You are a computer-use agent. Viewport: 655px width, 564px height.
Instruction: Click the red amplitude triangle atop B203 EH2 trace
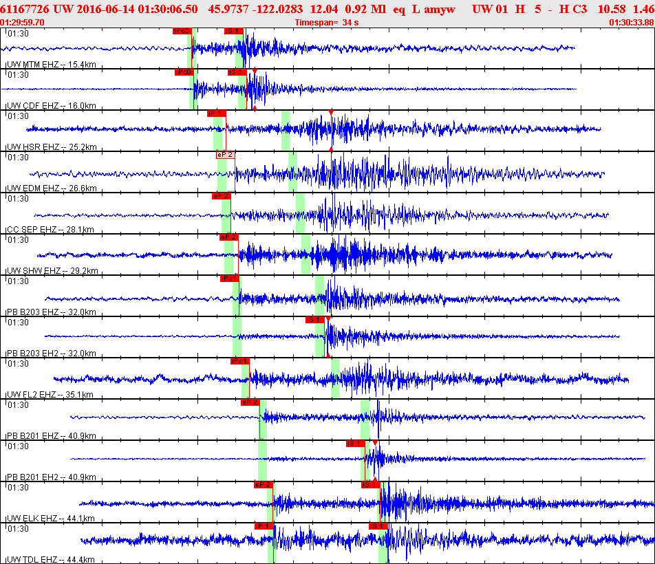pyautogui.click(x=328, y=319)
